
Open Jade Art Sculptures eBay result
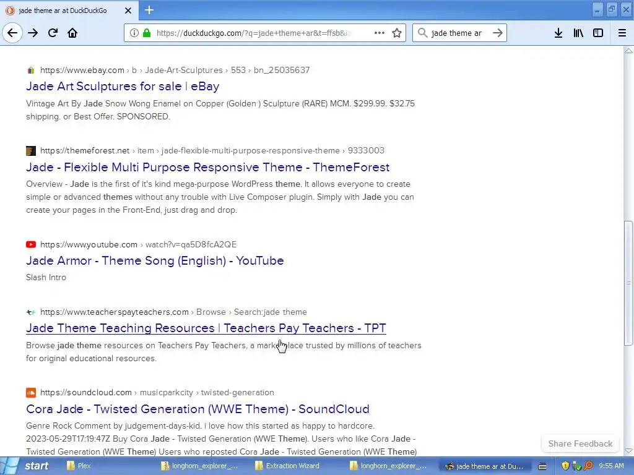123,86
